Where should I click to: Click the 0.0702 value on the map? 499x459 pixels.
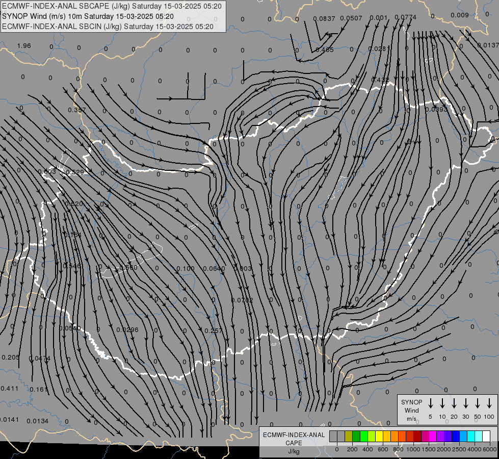tap(242, 300)
